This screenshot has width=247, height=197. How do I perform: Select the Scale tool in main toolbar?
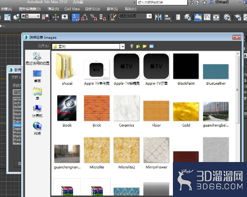click(x=7, y=17)
